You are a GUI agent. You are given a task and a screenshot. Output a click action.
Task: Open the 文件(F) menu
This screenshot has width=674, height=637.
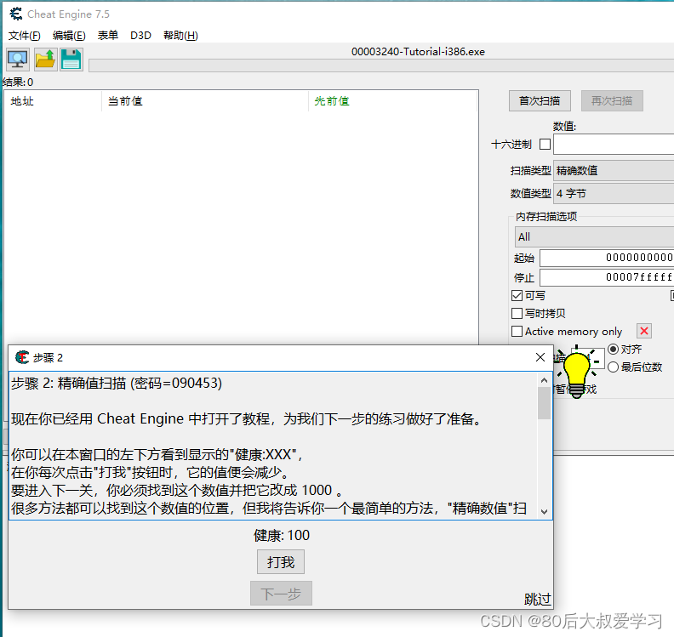(25, 35)
